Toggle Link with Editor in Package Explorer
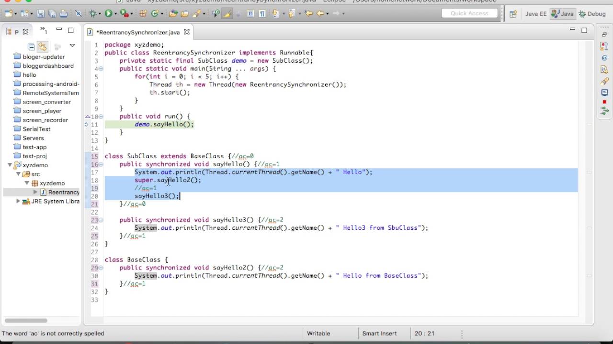This screenshot has height=344, width=613. 43,46
